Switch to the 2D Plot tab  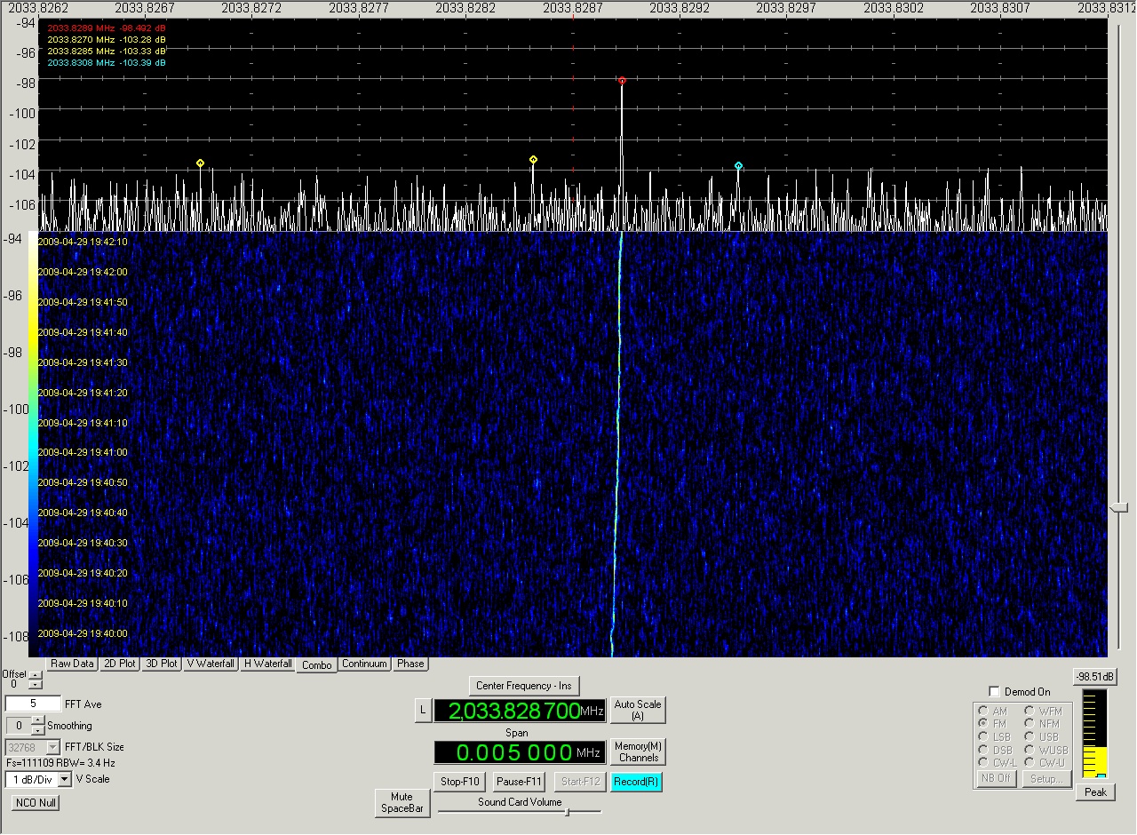(118, 664)
